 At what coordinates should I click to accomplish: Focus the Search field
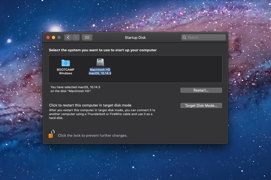pyautogui.click(x=204, y=38)
